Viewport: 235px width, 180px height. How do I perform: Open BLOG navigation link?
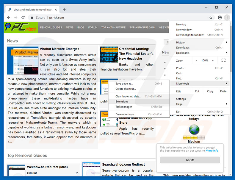pos(81,27)
